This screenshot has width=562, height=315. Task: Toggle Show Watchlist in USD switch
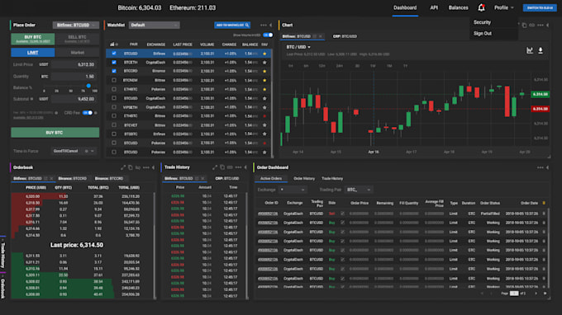tap(268, 35)
